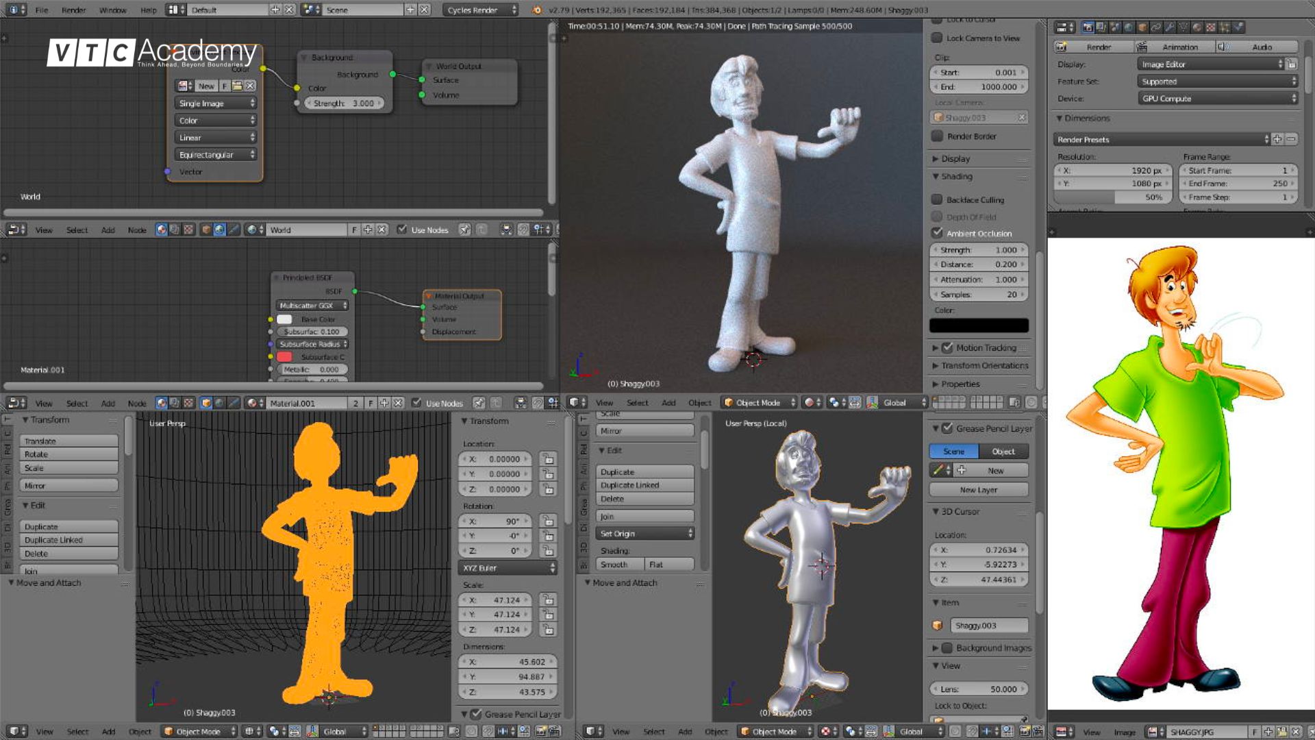Pin the World node tree
This screenshot has height=740, width=1315.
[x=465, y=230]
